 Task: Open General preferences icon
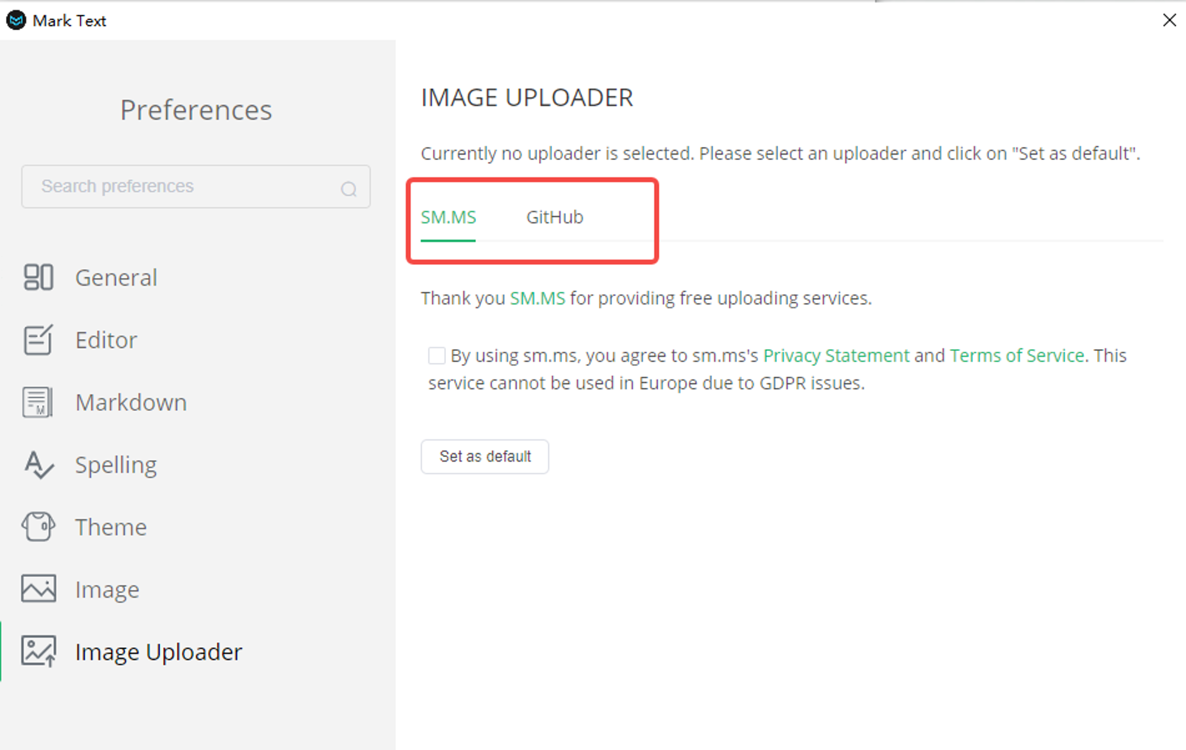(39, 277)
